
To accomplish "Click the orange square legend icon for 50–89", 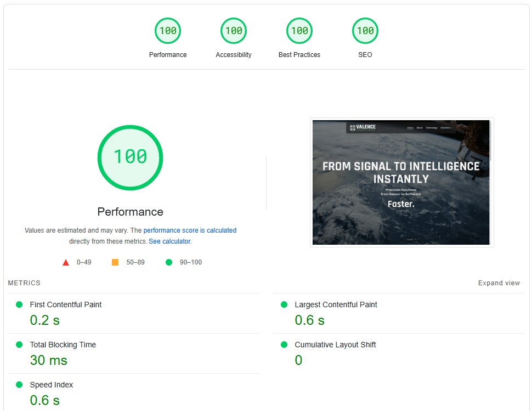I will (115, 262).
